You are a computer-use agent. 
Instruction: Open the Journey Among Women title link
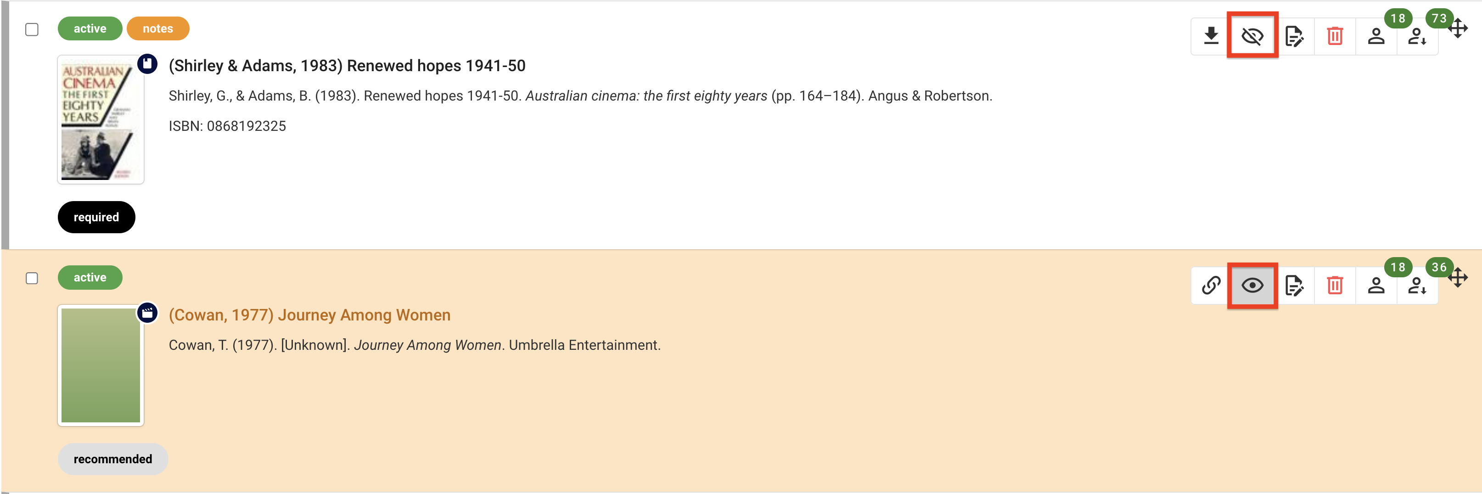coord(309,315)
